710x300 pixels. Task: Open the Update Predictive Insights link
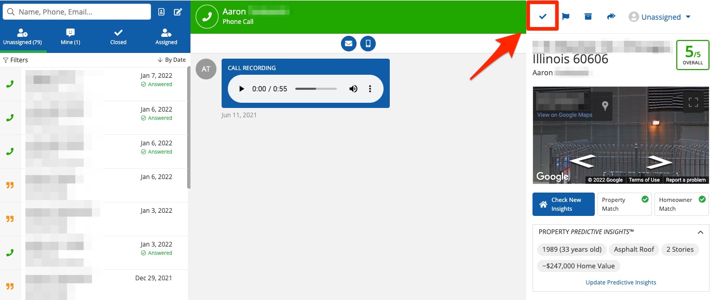(x=621, y=282)
